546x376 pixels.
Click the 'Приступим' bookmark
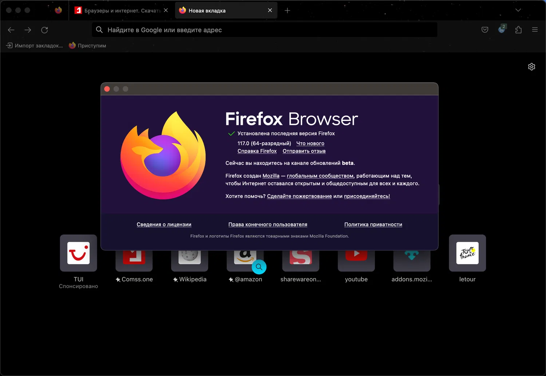pyautogui.click(x=87, y=45)
